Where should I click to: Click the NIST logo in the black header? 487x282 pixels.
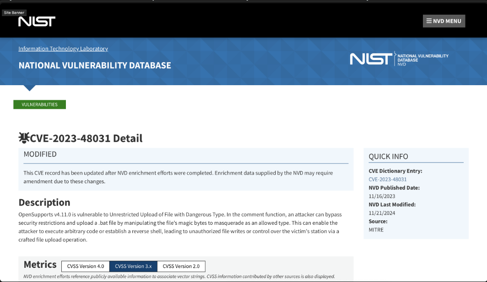tap(37, 22)
